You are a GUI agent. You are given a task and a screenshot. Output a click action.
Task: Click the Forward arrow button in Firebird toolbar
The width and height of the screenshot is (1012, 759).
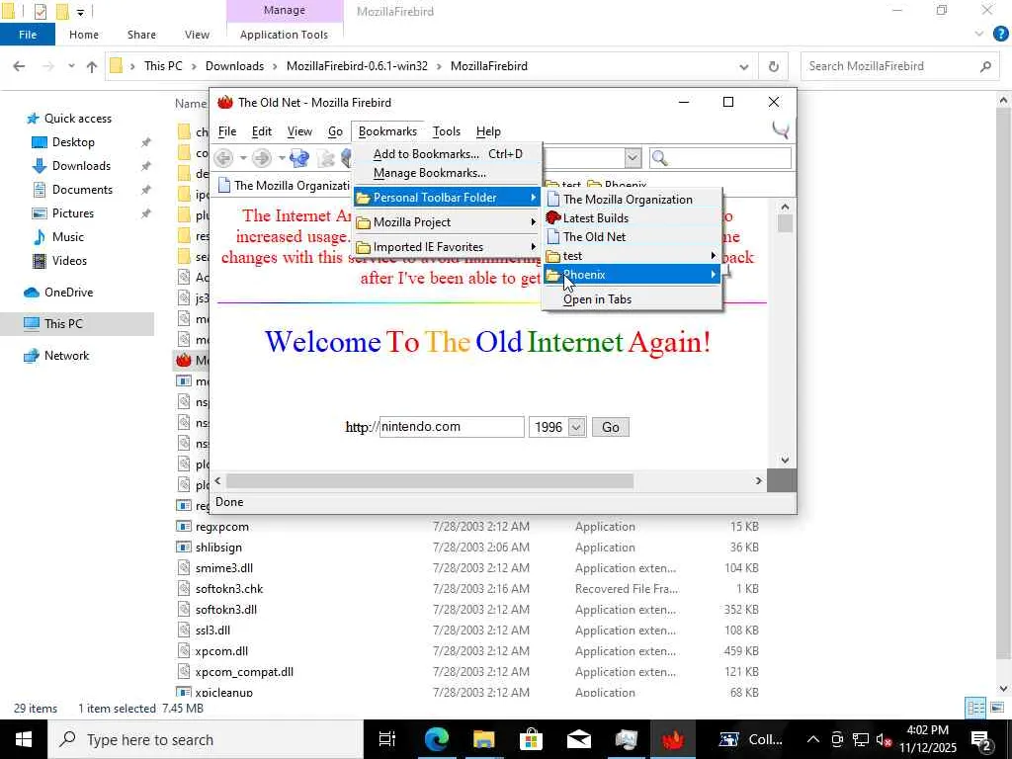[x=261, y=157]
